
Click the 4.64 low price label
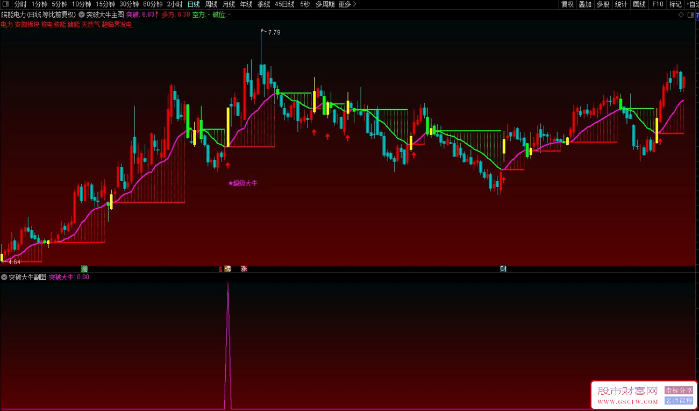pos(15,262)
